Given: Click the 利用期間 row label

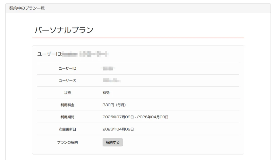Looking at the screenshot, I should pos(67,117).
